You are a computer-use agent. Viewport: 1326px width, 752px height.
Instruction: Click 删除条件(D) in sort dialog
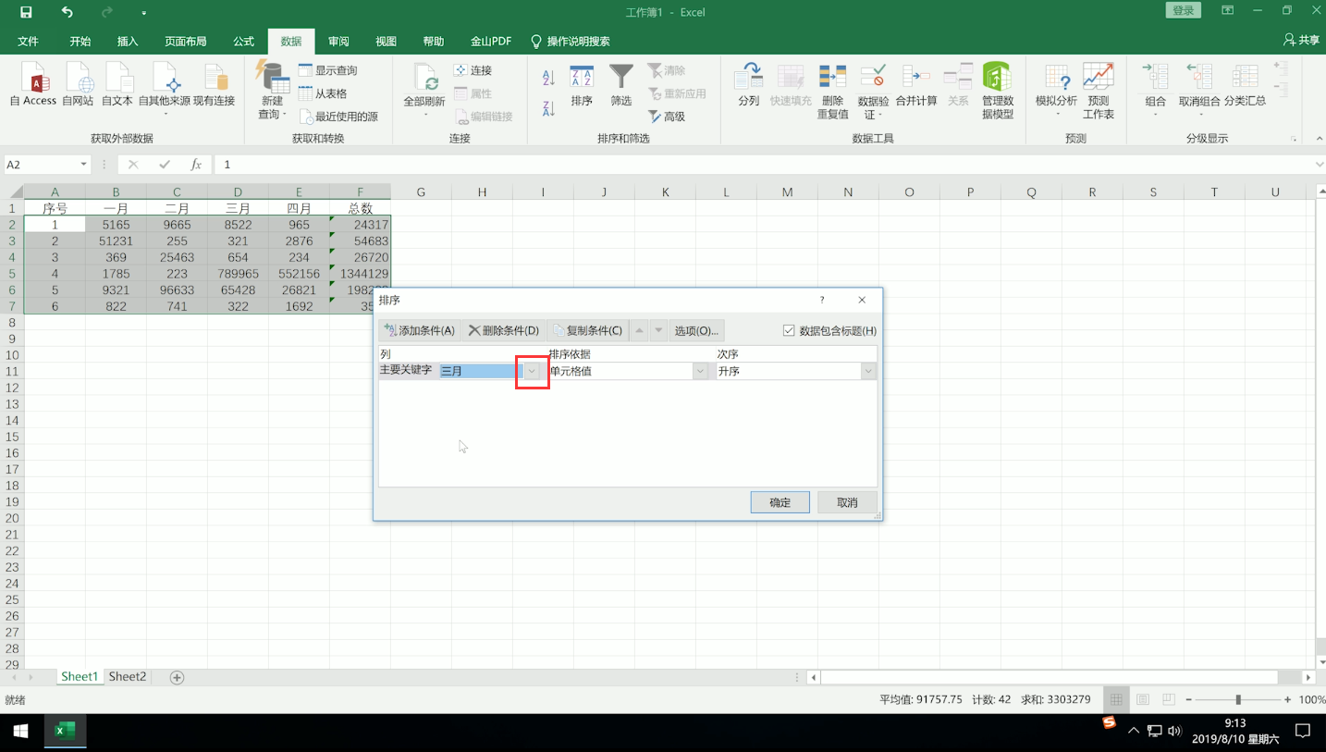503,330
